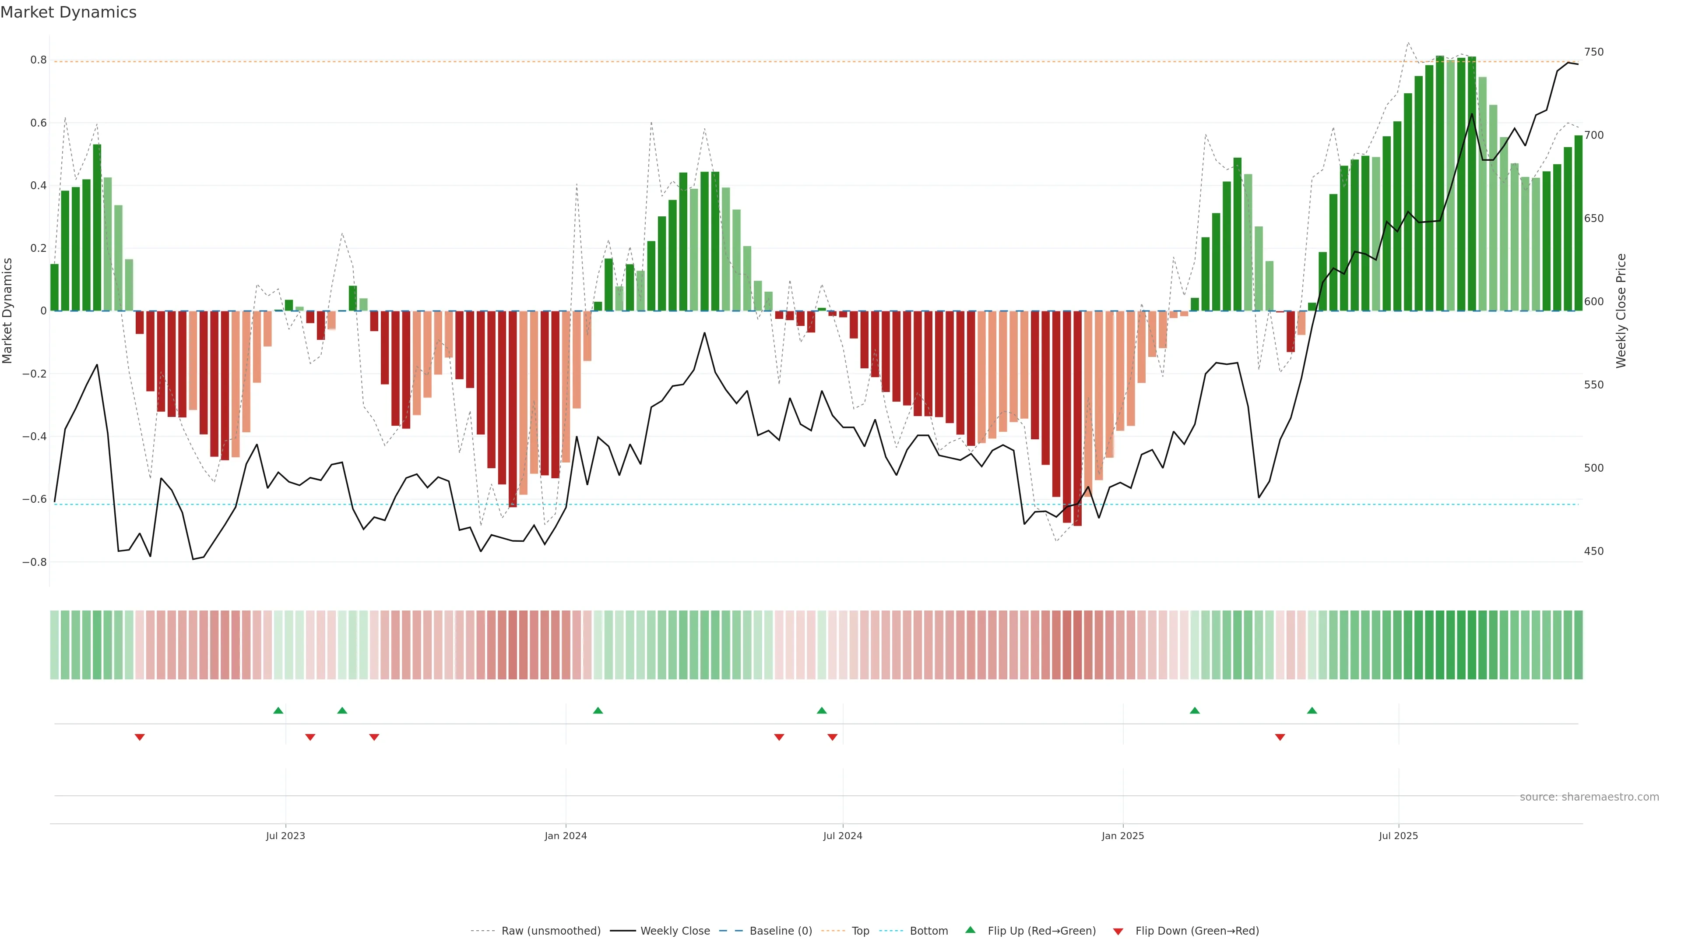This screenshot has width=1681, height=946.
Task: Toggle the Top legend entry
Action: [860, 931]
